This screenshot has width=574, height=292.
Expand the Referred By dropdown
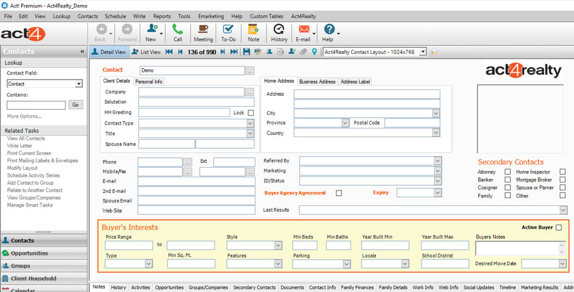click(438, 161)
